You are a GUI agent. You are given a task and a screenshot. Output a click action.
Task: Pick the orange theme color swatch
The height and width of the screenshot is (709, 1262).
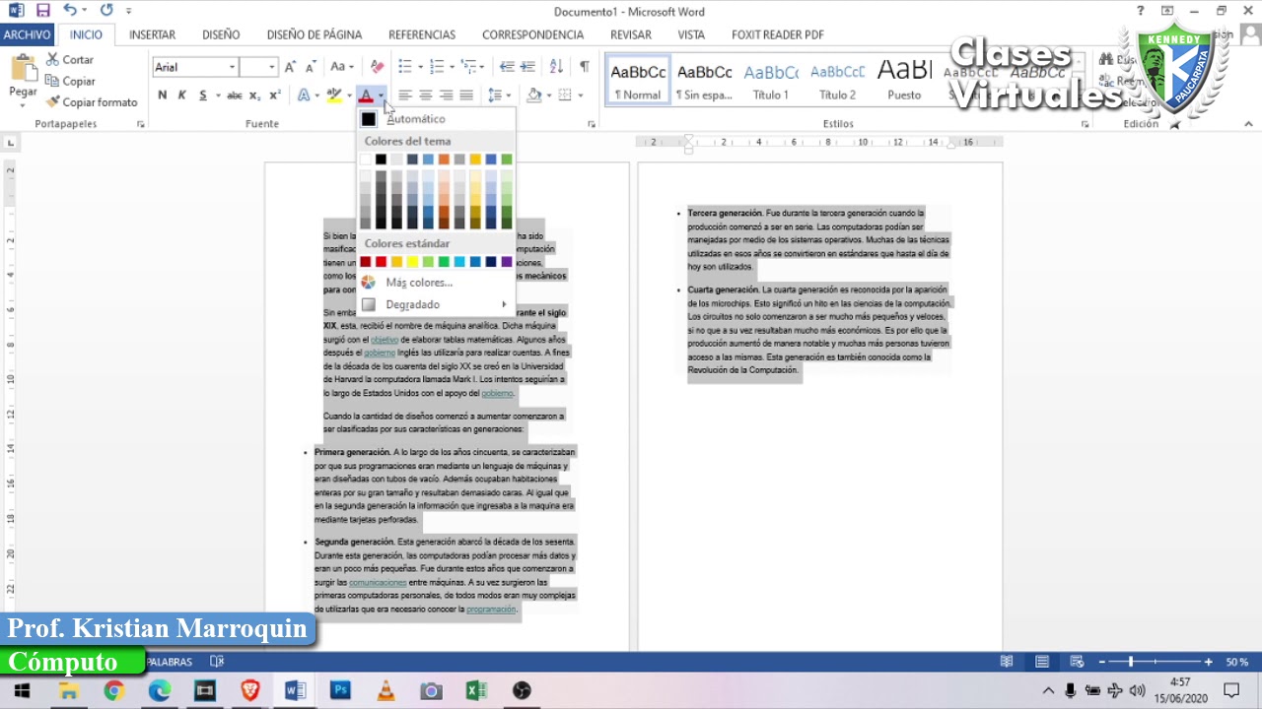click(x=444, y=160)
